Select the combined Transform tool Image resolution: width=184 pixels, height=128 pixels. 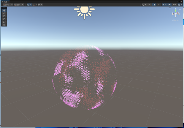click(x=4, y=25)
